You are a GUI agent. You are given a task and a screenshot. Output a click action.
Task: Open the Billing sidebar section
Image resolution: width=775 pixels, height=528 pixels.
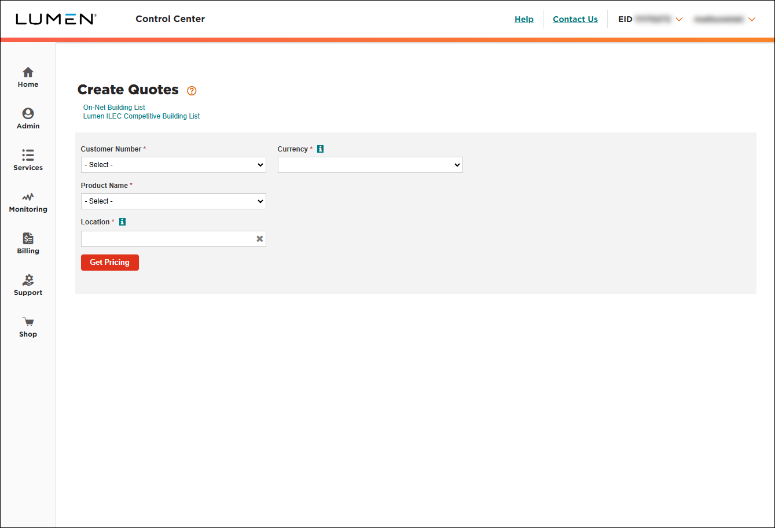(28, 244)
